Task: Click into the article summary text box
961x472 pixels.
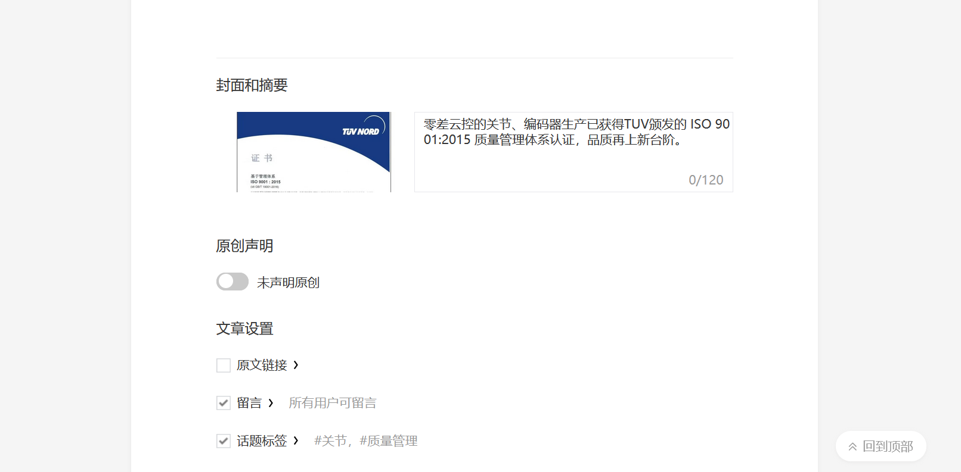Action: (573, 152)
